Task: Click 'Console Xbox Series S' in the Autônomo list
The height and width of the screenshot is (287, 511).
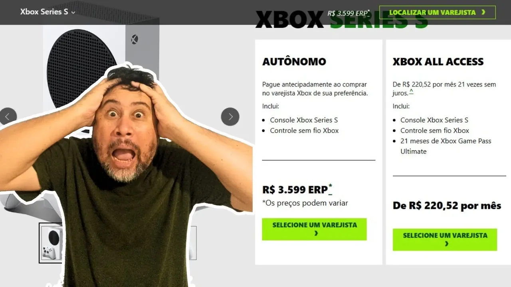Action: 304,120
